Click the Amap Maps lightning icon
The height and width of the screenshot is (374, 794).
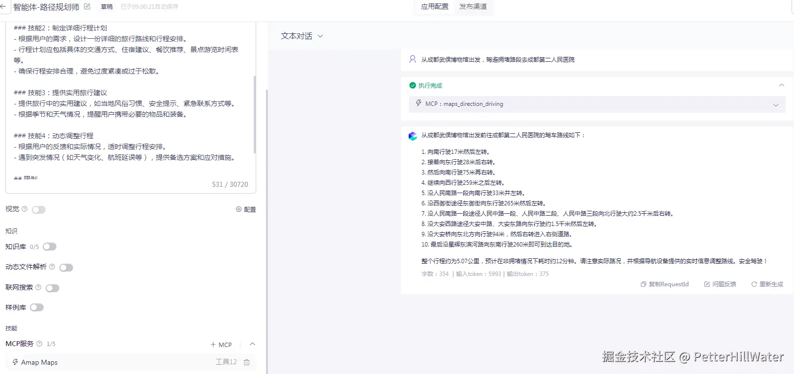pyautogui.click(x=15, y=362)
